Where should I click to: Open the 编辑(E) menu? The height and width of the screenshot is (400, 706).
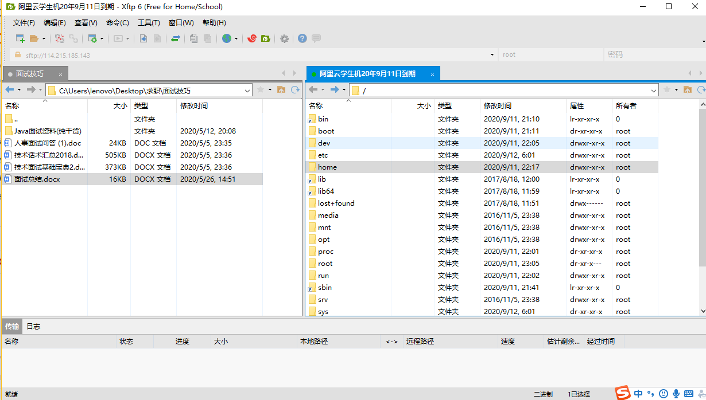tap(55, 23)
